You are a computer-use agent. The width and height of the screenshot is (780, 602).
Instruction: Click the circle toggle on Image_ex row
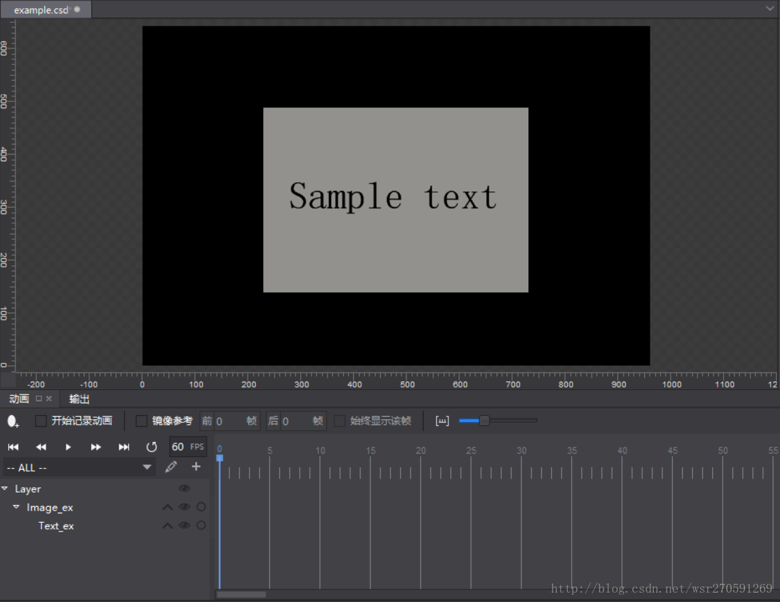point(201,507)
